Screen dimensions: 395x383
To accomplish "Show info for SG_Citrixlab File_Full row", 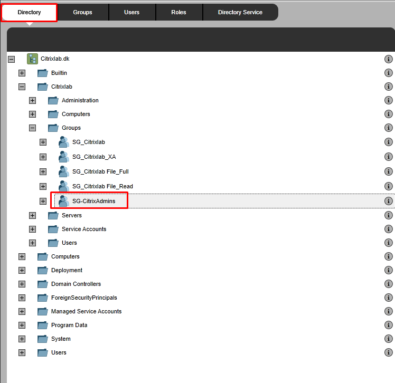I will tap(389, 171).
